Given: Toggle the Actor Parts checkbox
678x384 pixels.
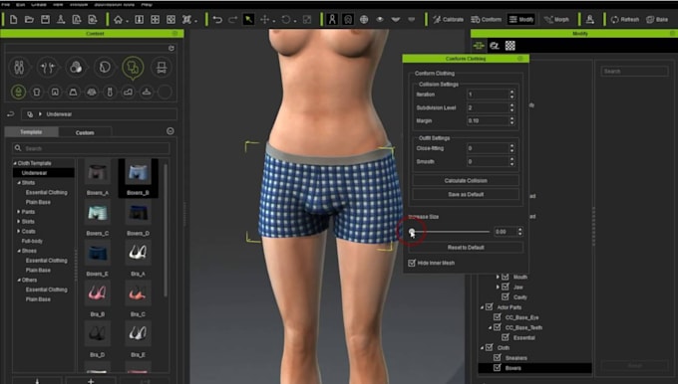Looking at the screenshot, I should (489, 307).
